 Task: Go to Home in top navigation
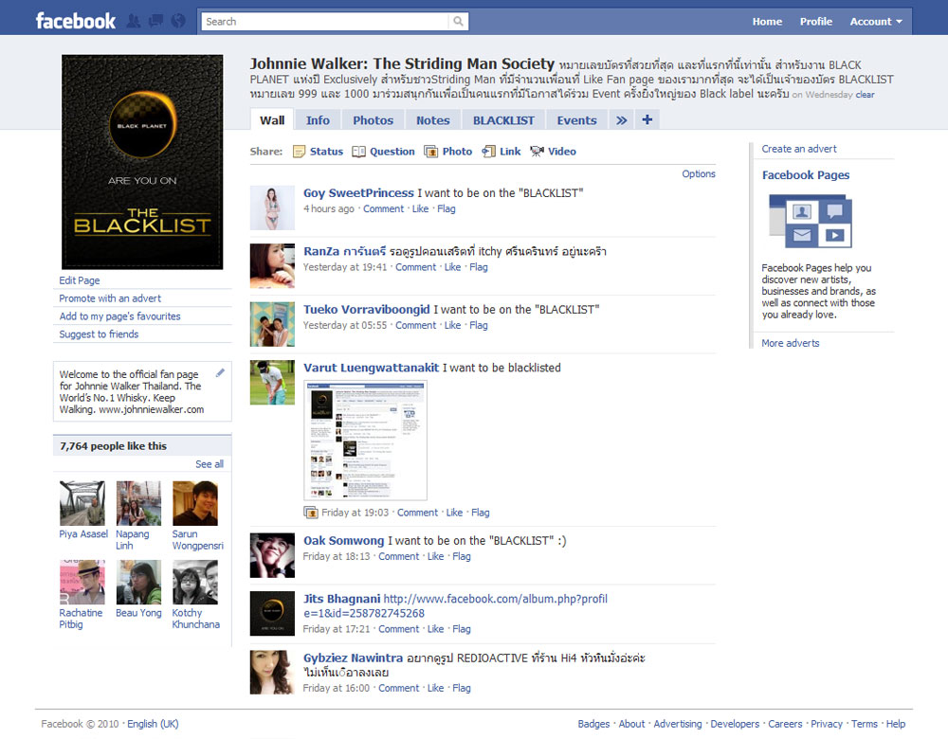point(767,22)
